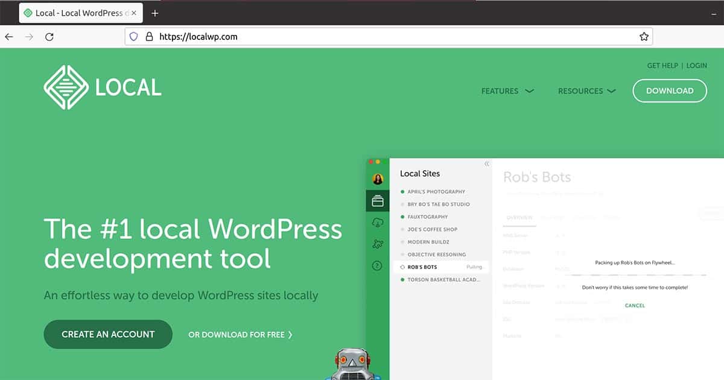Open the GET HELP link

click(x=662, y=66)
